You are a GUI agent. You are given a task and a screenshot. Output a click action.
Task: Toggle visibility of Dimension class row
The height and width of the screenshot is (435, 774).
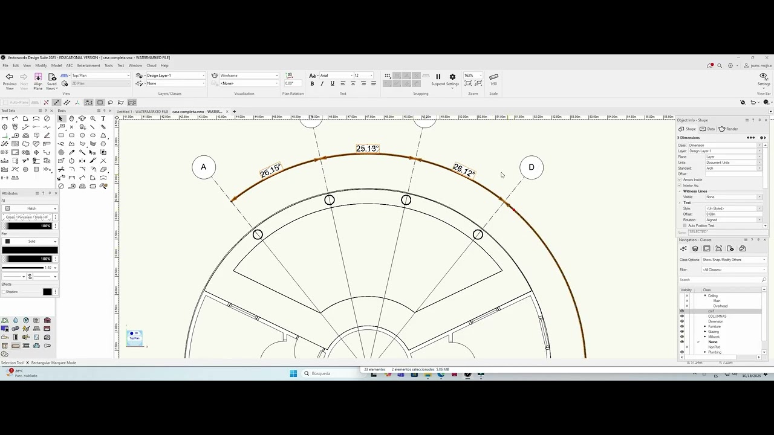coord(681,321)
